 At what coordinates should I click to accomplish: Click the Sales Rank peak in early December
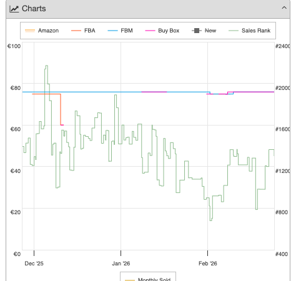tap(46, 66)
